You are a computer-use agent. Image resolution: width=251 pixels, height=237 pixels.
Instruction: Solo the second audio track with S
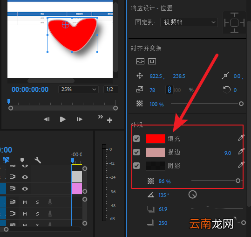[37, 214]
